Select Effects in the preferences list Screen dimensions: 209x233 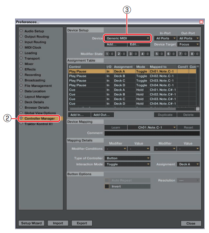click(x=30, y=69)
